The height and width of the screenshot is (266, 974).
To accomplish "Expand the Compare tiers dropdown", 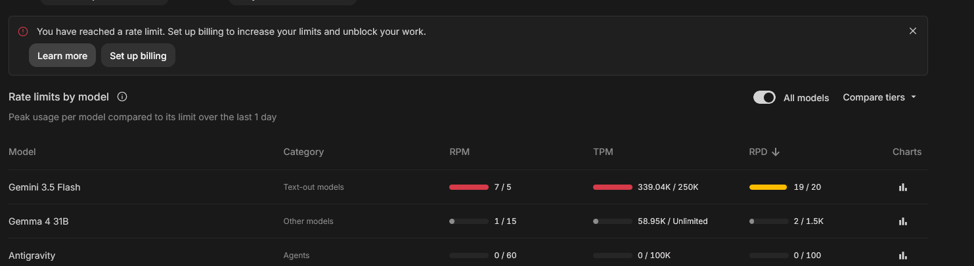I will pyautogui.click(x=879, y=97).
